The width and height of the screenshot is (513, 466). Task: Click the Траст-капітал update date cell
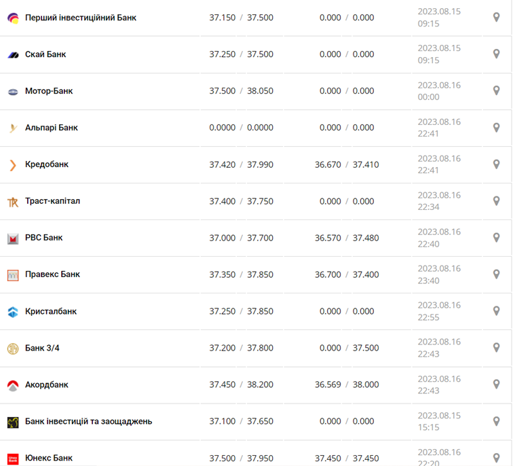438,201
